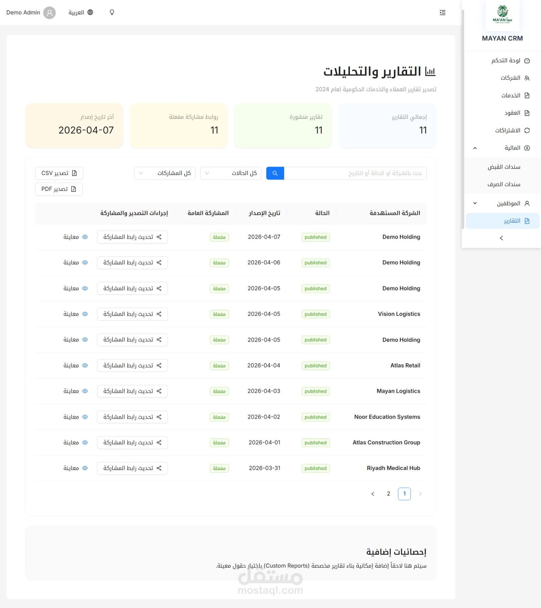Go to pagination page 2
541x608 pixels.
pyautogui.click(x=388, y=494)
